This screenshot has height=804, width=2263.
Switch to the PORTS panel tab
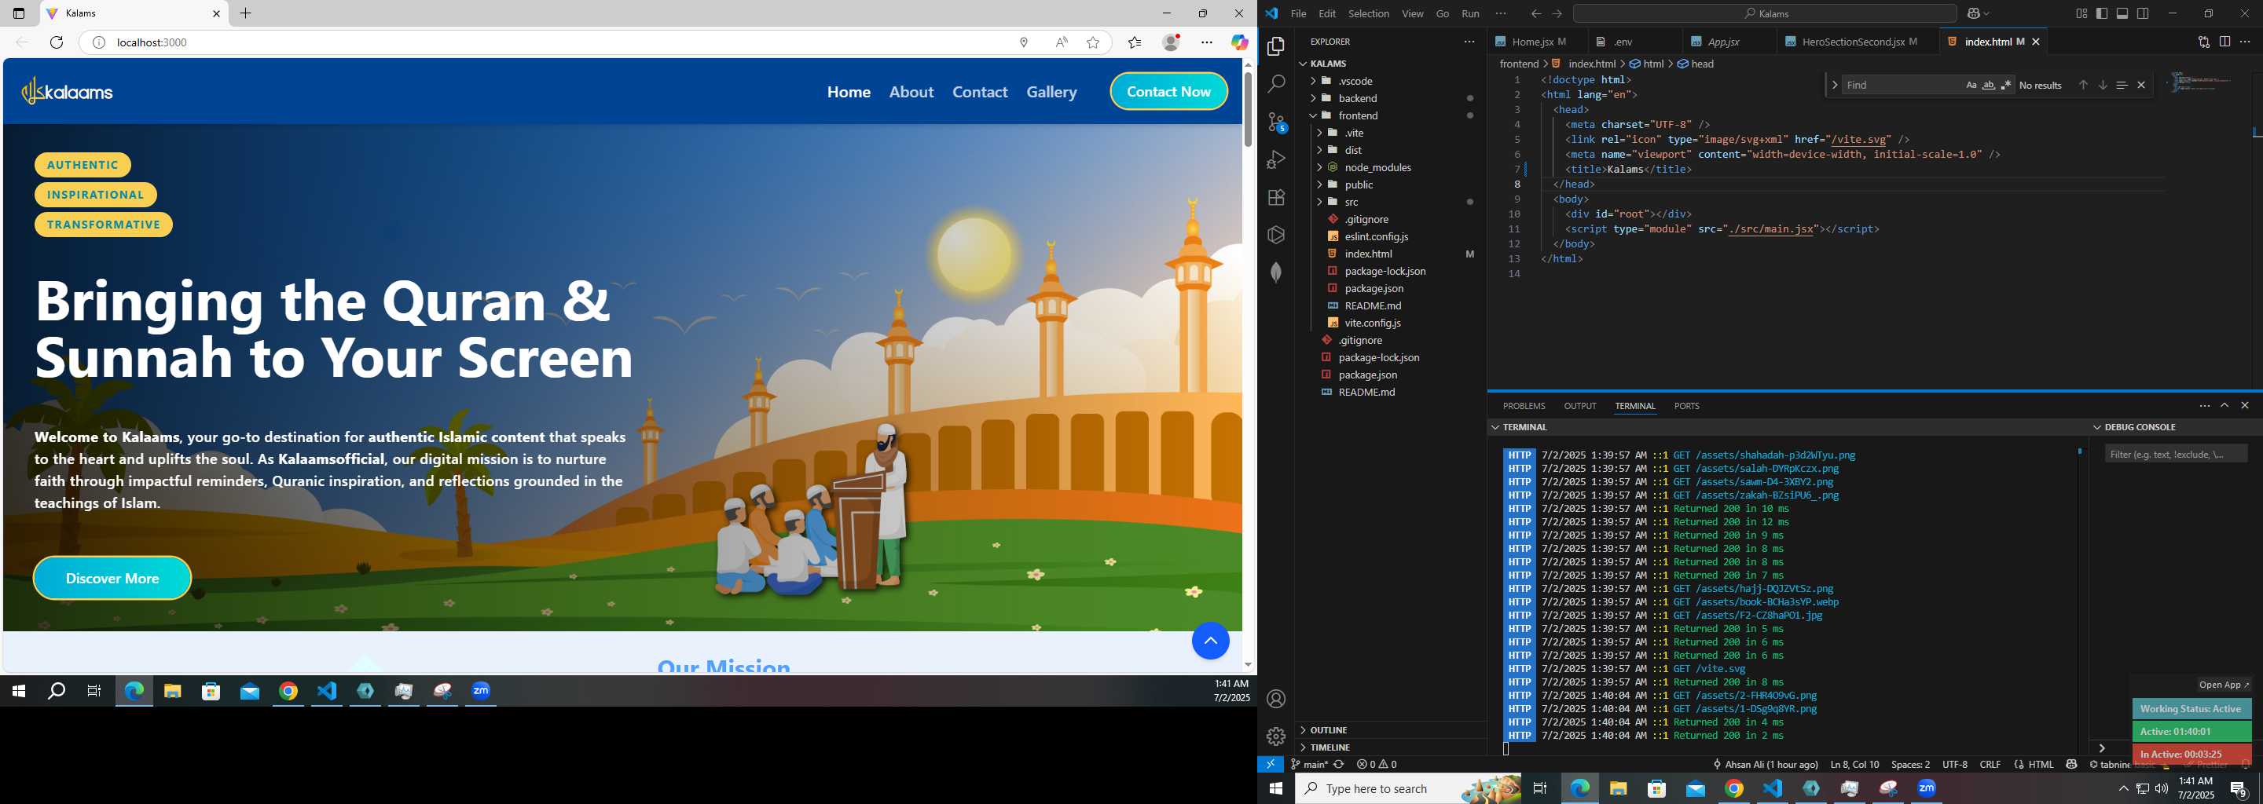(1685, 405)
